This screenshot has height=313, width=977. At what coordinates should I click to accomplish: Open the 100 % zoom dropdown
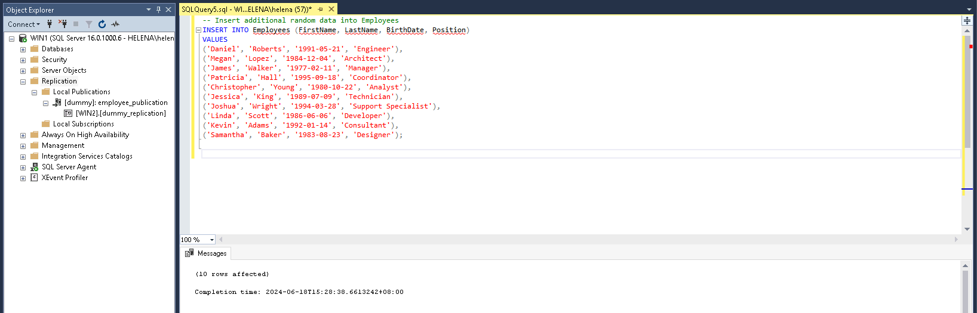pos(212,240)
